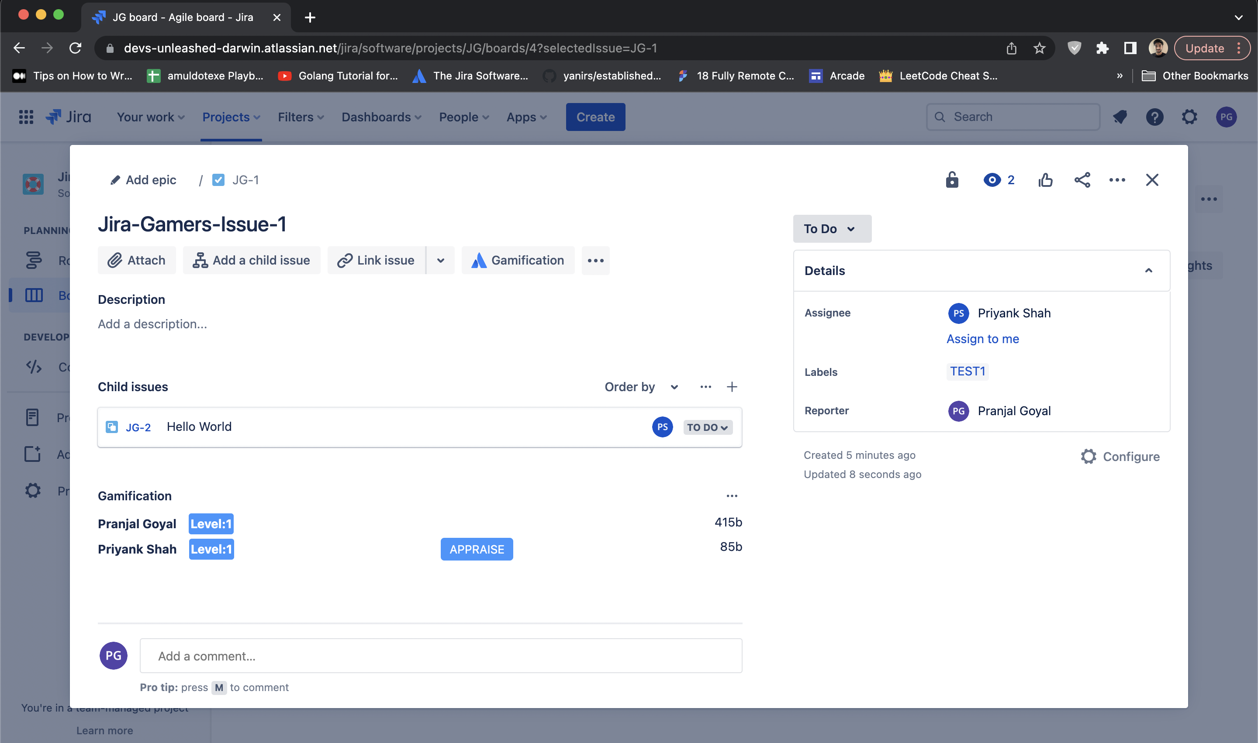Click the Gamification toolbar button
This screenshot has width=1258, height=743.
point(518,260)
